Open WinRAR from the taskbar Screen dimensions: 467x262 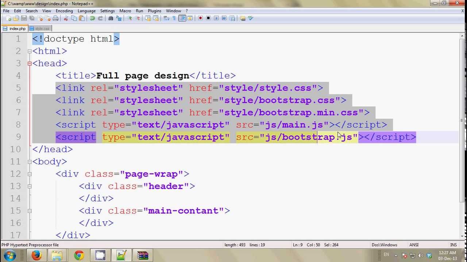coord(143,255)
